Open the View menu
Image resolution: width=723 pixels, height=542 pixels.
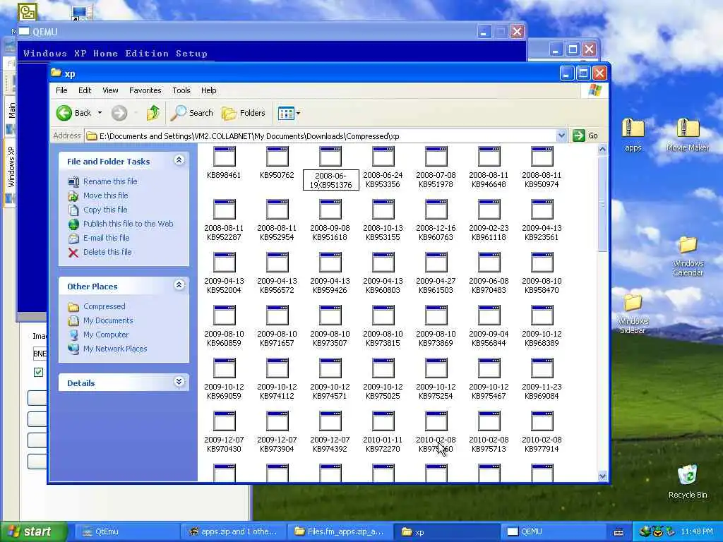click(110, 90)
